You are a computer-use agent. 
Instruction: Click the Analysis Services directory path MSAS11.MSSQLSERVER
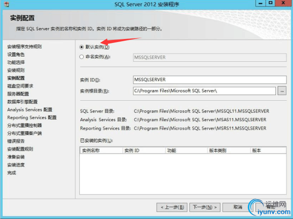(200, 120)
